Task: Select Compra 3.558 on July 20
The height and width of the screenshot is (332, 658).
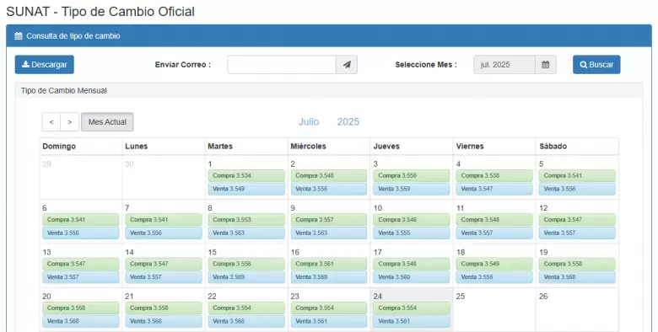Action: click(81, 308)
